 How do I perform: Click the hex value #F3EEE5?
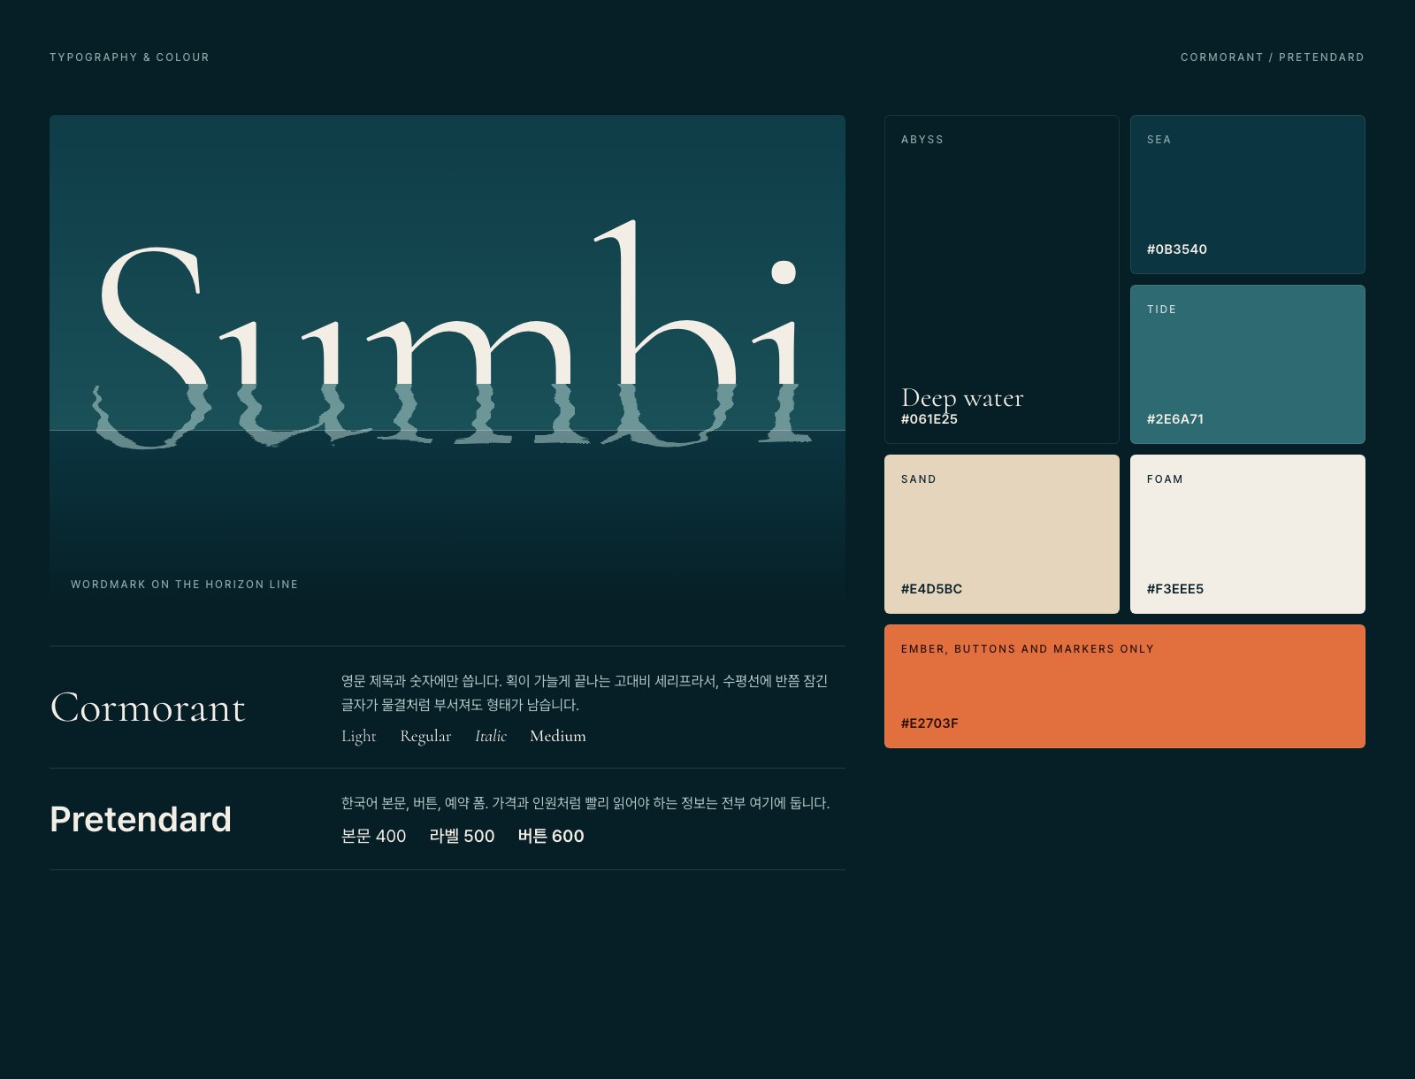click(1175, 589)
